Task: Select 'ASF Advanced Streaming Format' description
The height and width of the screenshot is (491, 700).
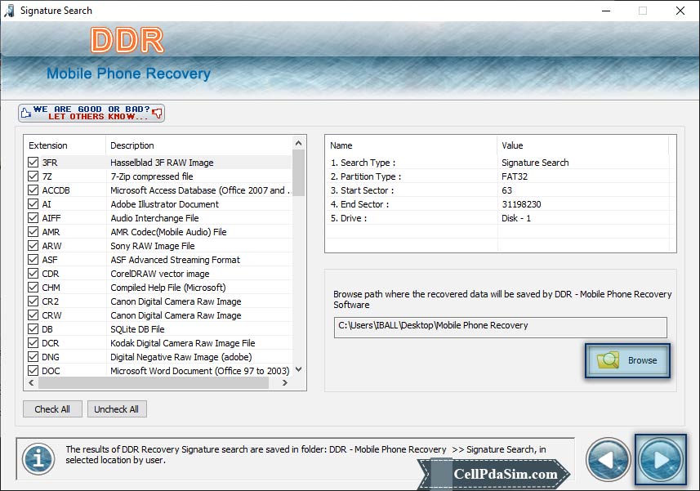Action: [x=176, y=259]
